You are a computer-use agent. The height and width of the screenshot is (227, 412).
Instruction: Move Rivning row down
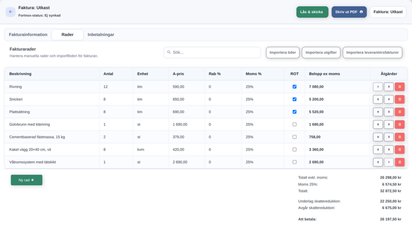389,87
